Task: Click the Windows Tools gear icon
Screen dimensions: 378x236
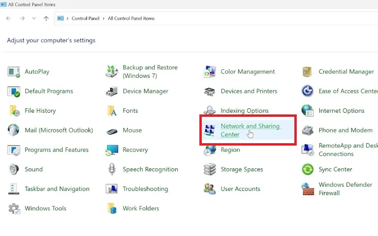Action: pos(14,208)
